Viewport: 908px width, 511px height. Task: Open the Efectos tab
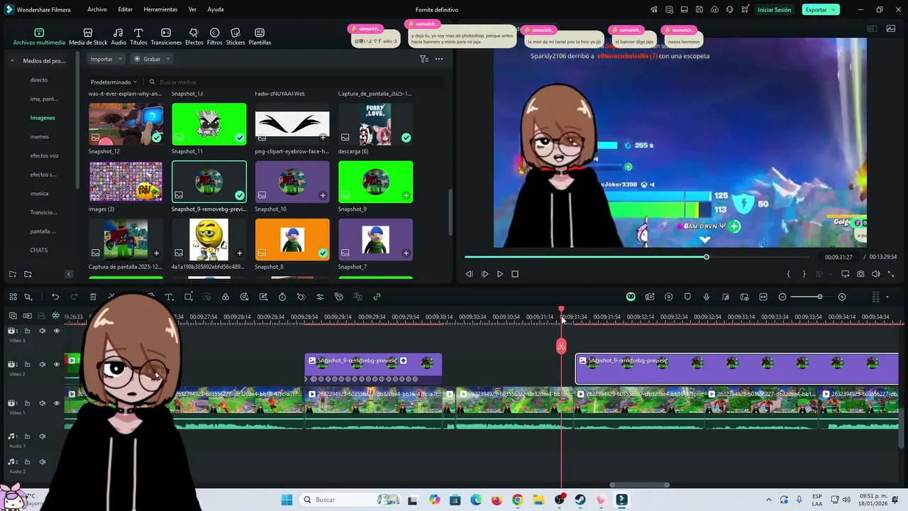click(194, 37)
